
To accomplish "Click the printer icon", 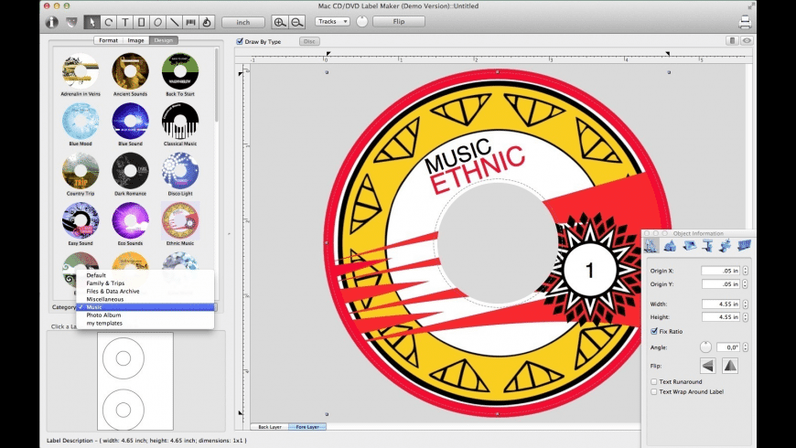I will (745, 22).
